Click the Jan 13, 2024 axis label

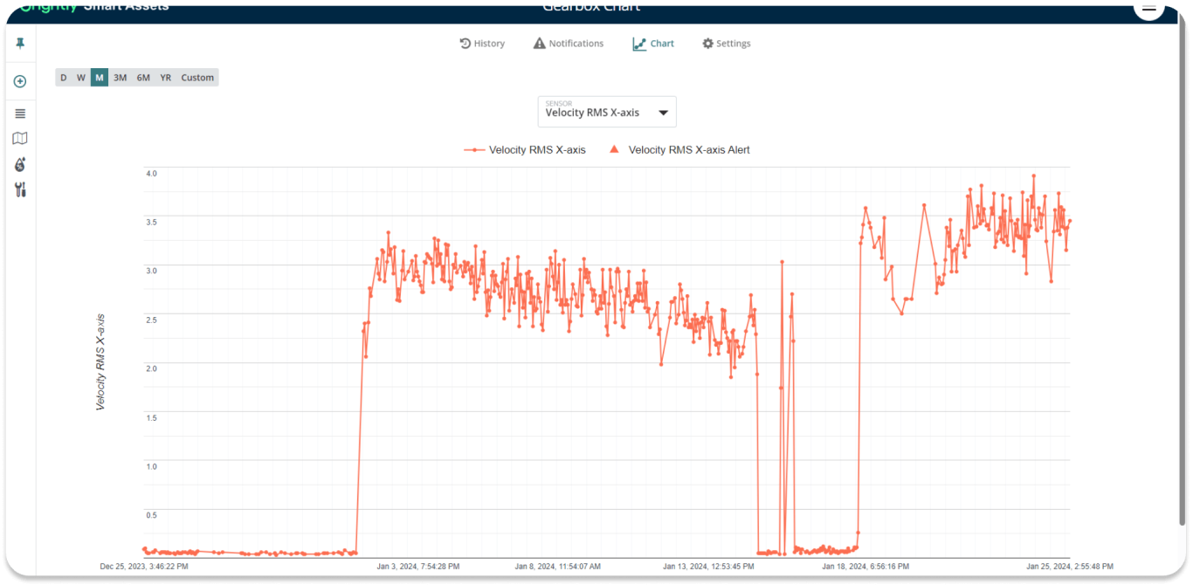tap(708, 567)
